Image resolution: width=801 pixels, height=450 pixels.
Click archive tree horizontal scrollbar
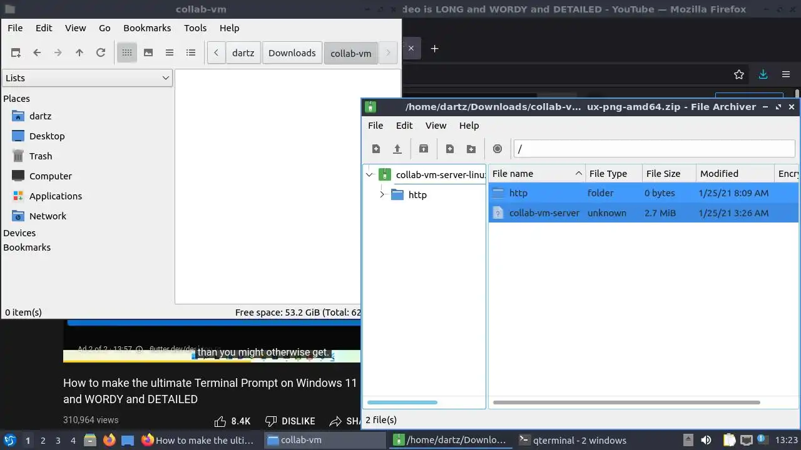point(402,402)
